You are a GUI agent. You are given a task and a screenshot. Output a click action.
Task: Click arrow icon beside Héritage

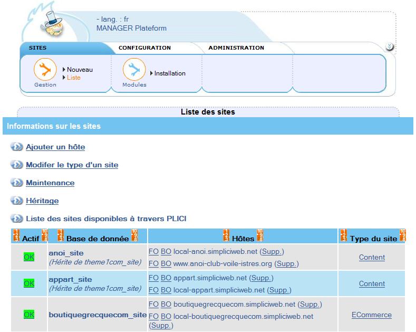[x=17, y=201]
